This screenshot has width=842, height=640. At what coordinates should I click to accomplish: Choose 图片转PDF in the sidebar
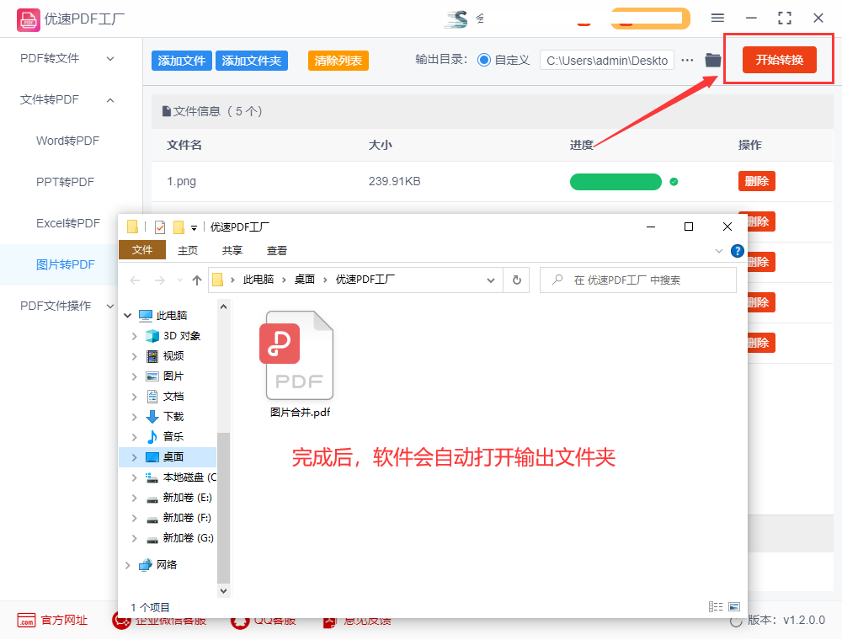click(65, 264)
